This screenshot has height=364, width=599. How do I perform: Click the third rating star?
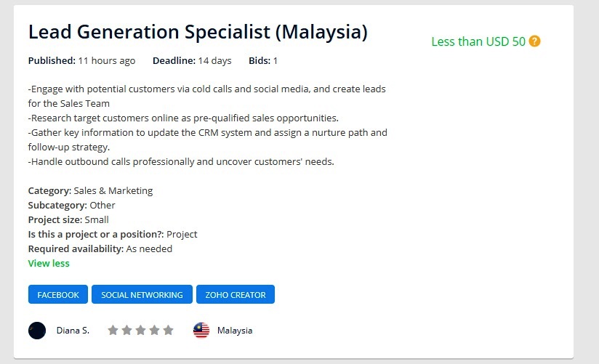(140, 331)
